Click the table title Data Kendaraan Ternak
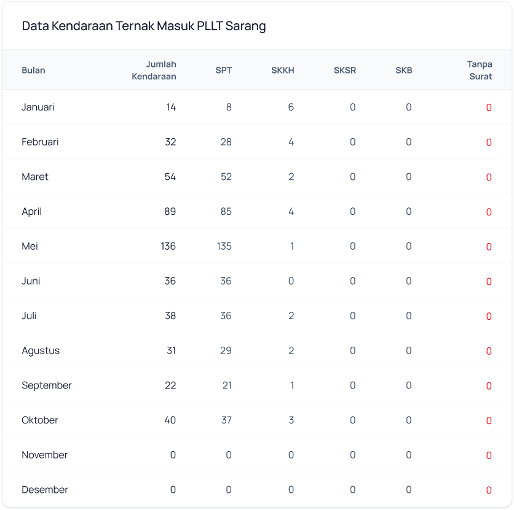 [x=144, y=26]
